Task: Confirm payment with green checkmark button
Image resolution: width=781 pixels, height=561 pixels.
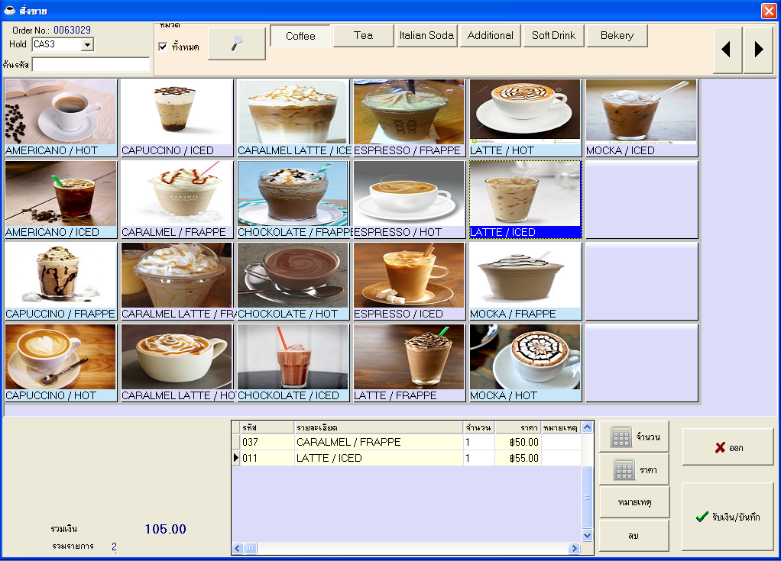Action: [728, 517]
